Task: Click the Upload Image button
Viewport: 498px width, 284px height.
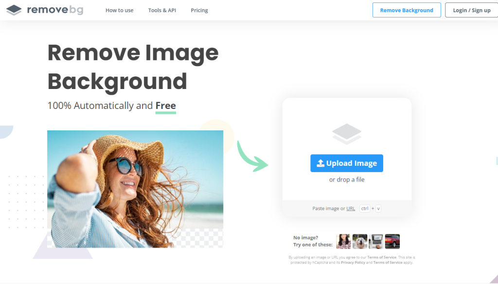Action: click(x=346, y=163)
